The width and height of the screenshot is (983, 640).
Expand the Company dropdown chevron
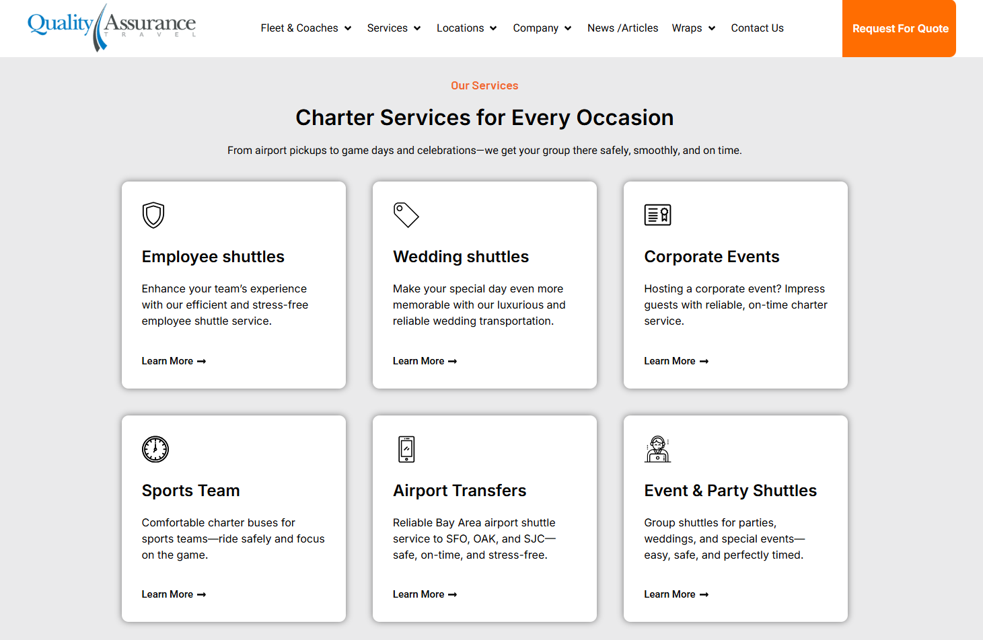pos(568,28)
